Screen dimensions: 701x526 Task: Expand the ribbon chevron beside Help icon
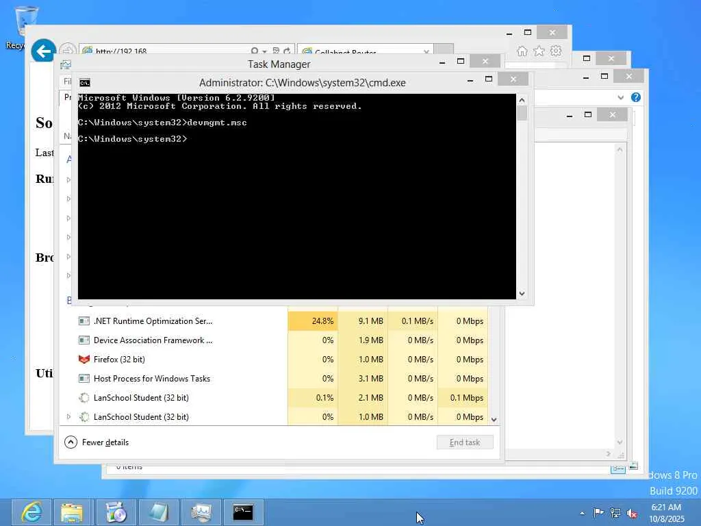tap(620, 97)
